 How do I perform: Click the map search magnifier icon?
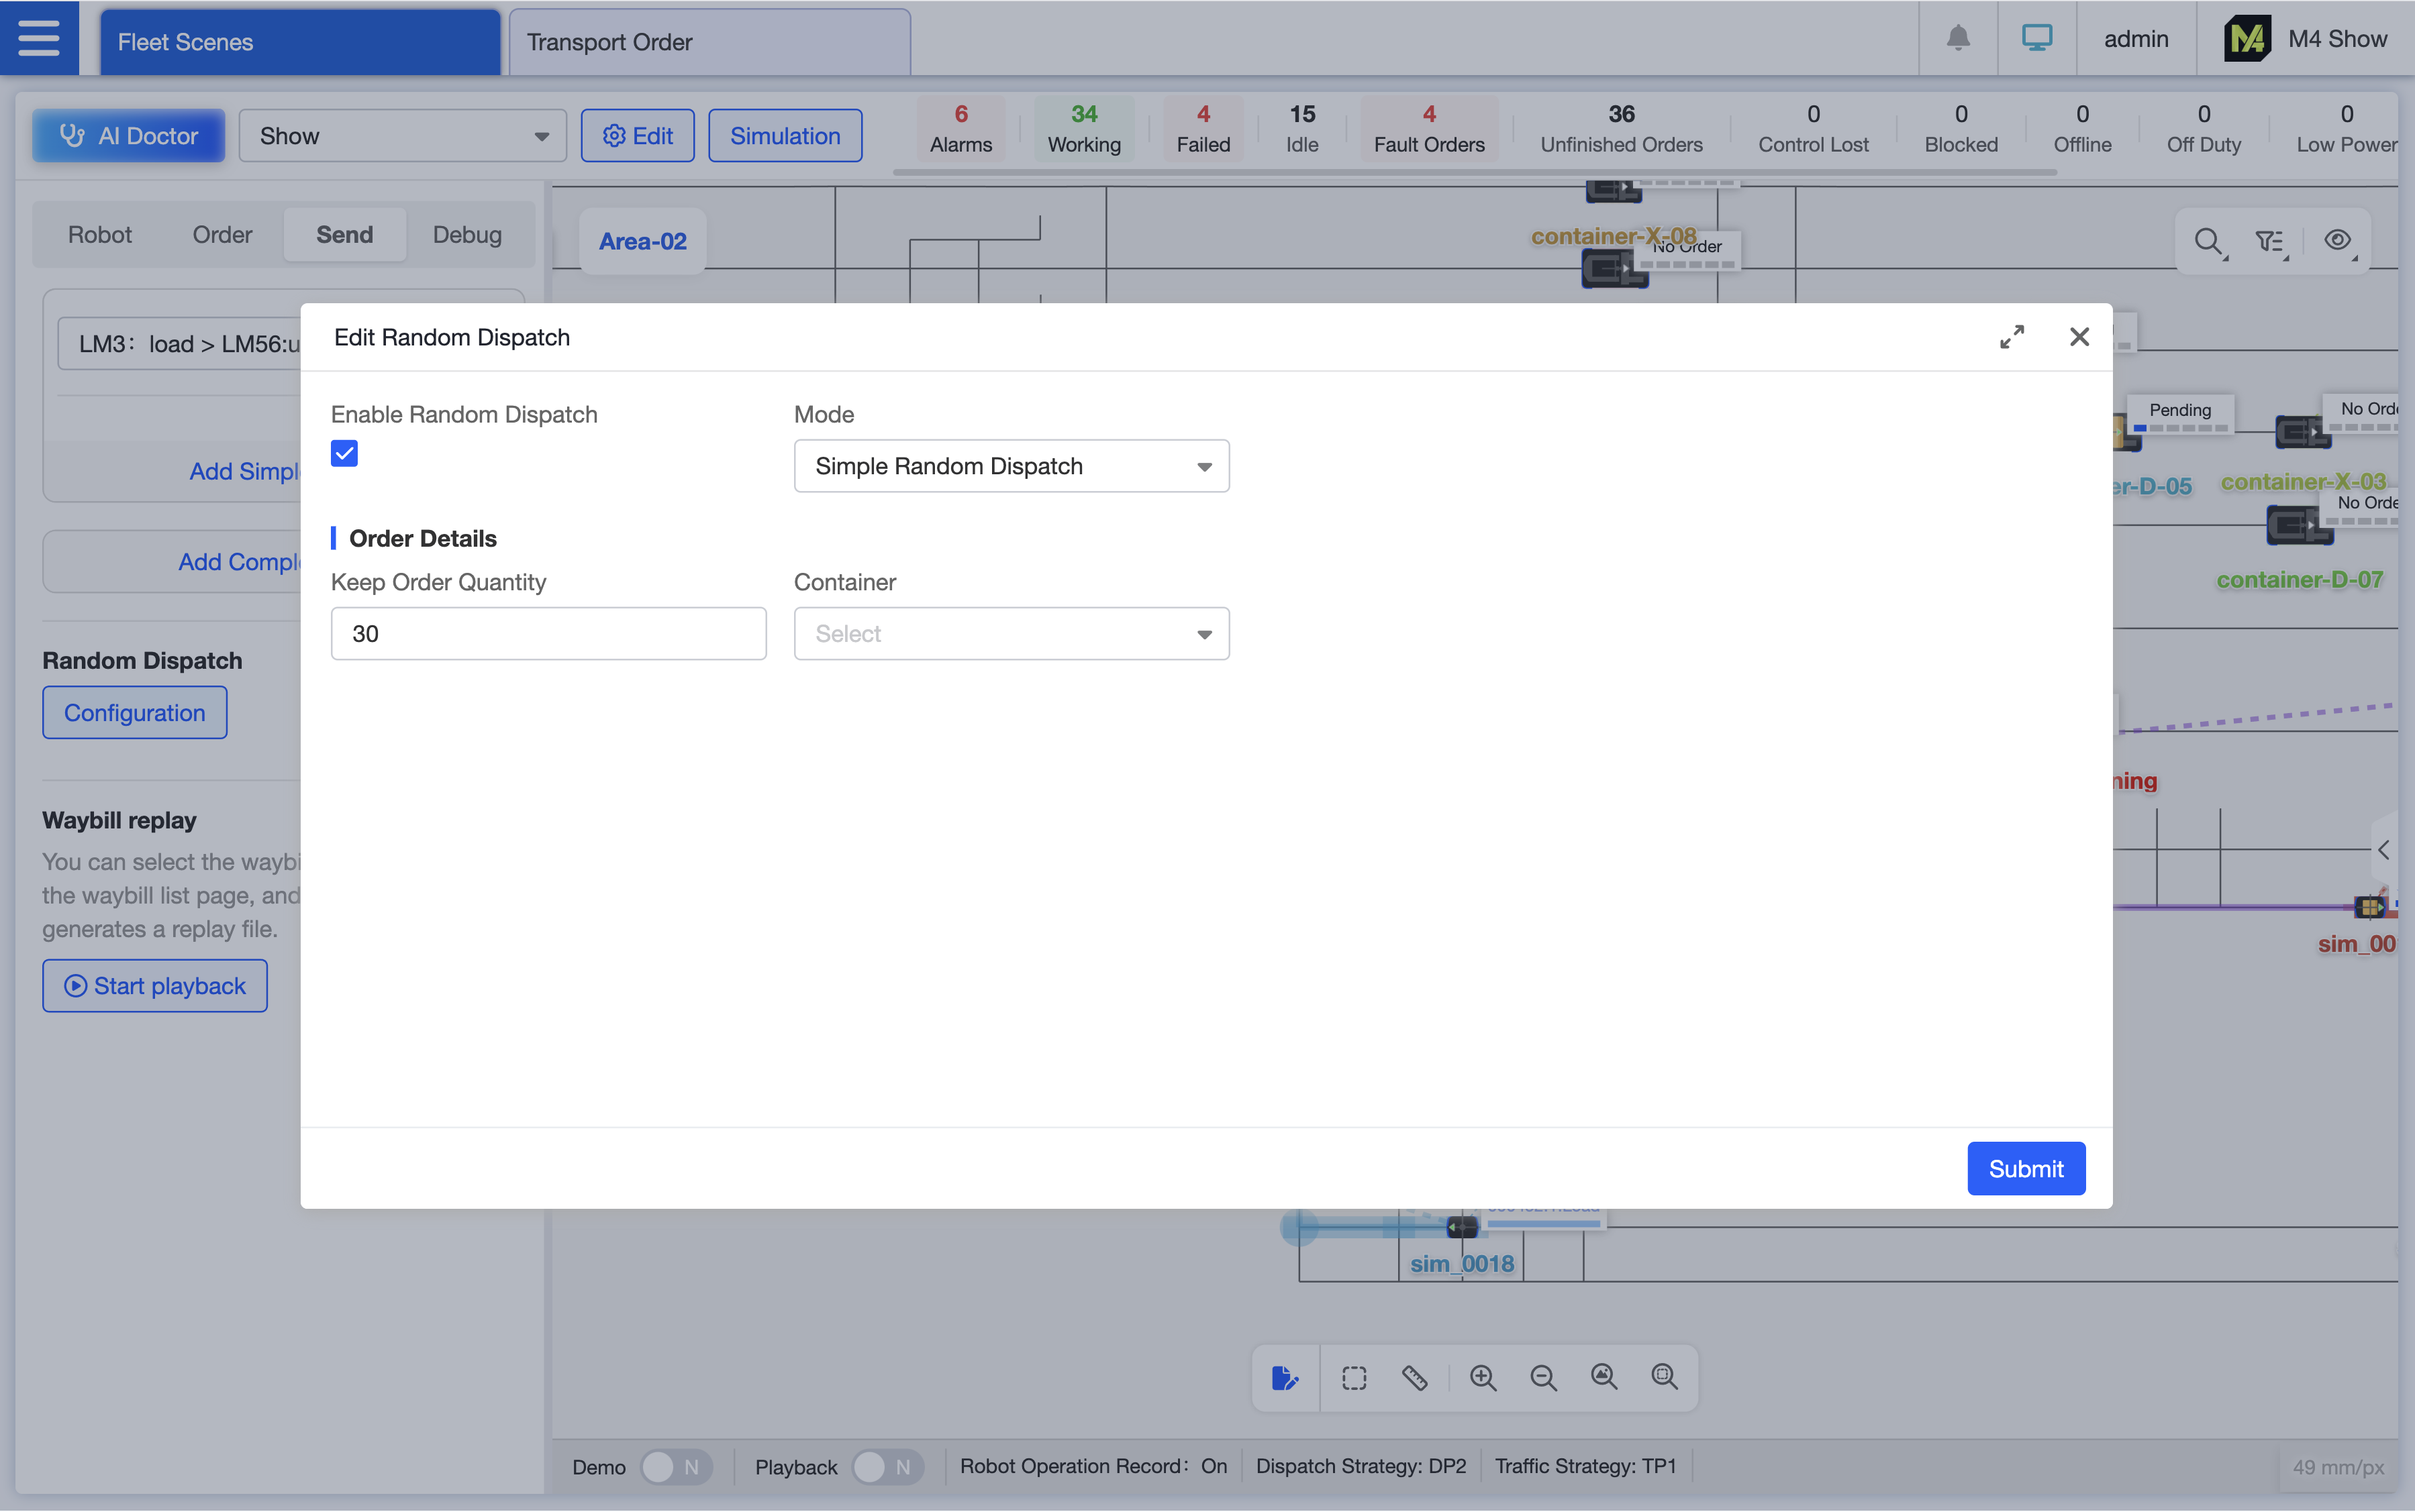2207,241
